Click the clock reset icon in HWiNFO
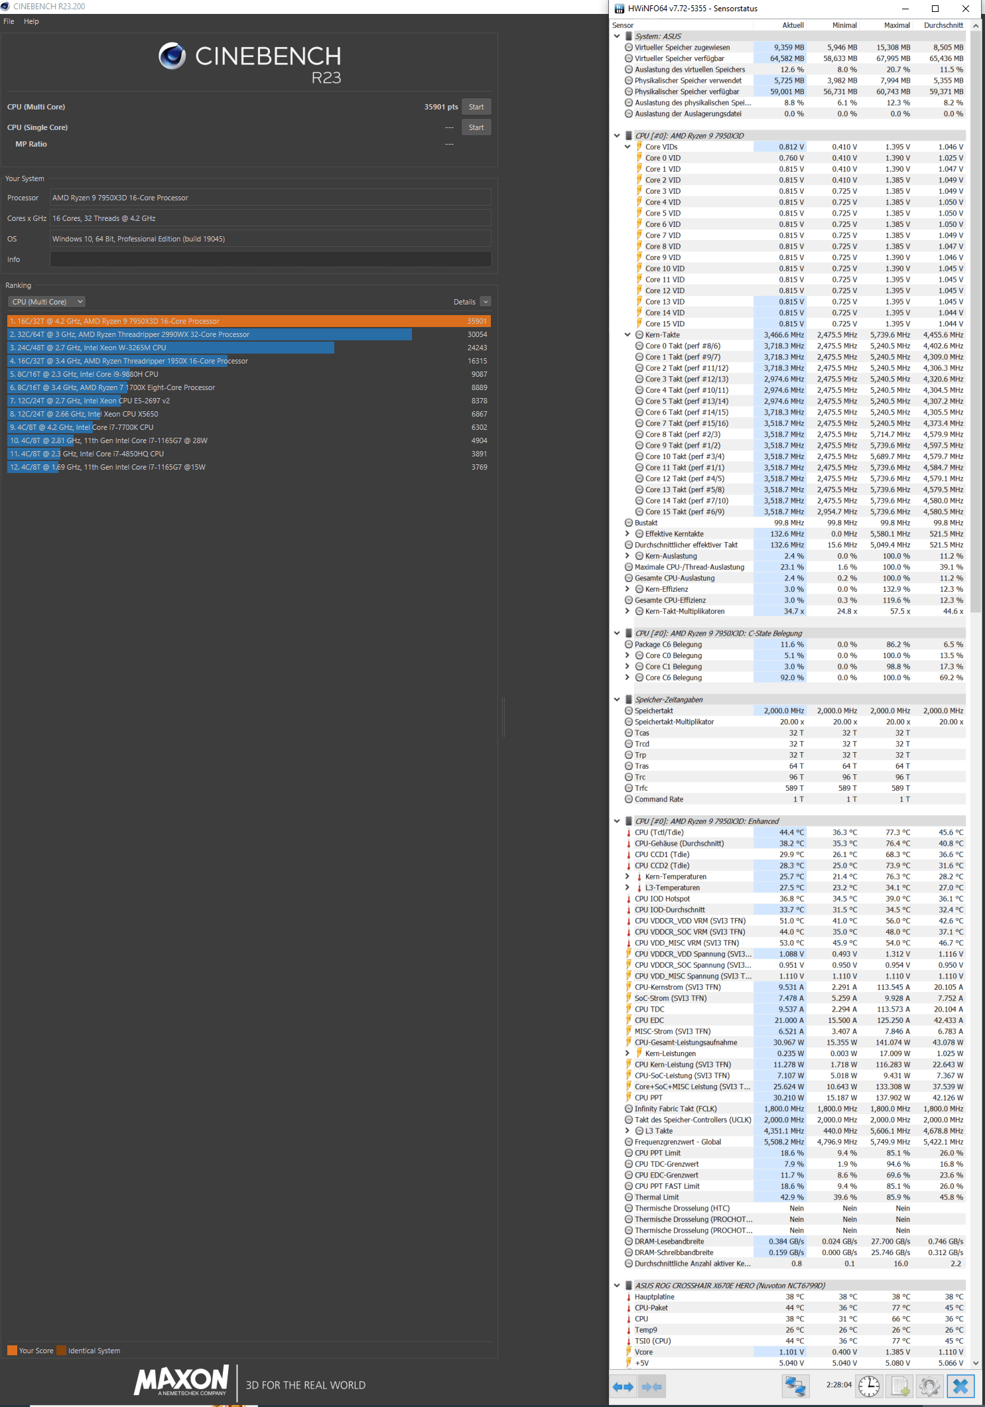This screenshot has height=1407, width=985. click(869, 1386)
